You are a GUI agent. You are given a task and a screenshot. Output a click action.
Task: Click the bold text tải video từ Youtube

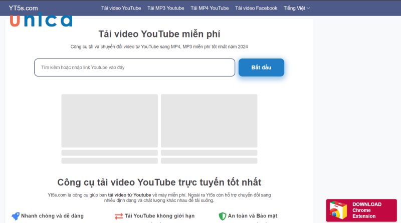click(x=129, y=195)
